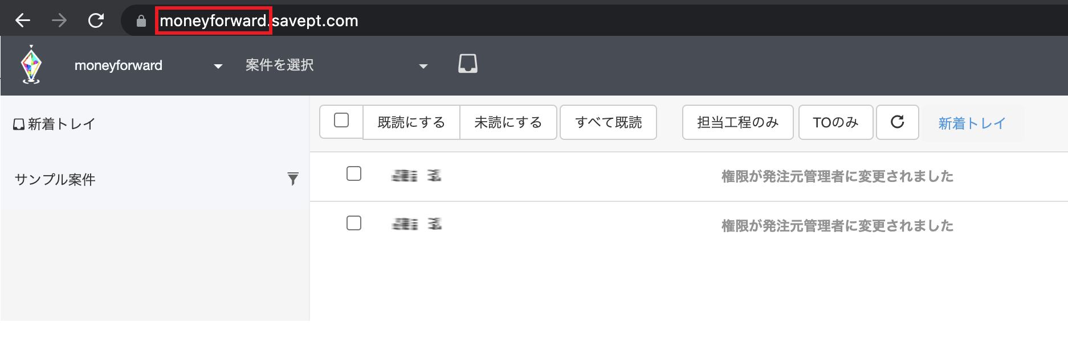The image size is (1068, 364).
Task: Open the inbox tray icon in header
Action: click(468, 64)
